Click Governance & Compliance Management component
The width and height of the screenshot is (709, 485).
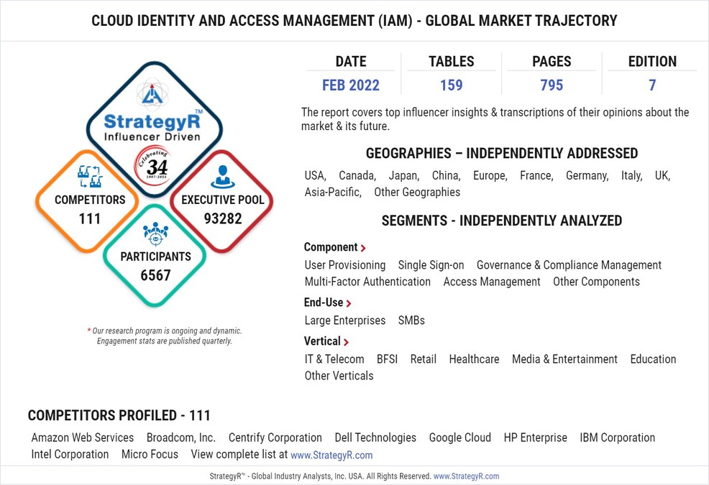click(569, 265)
